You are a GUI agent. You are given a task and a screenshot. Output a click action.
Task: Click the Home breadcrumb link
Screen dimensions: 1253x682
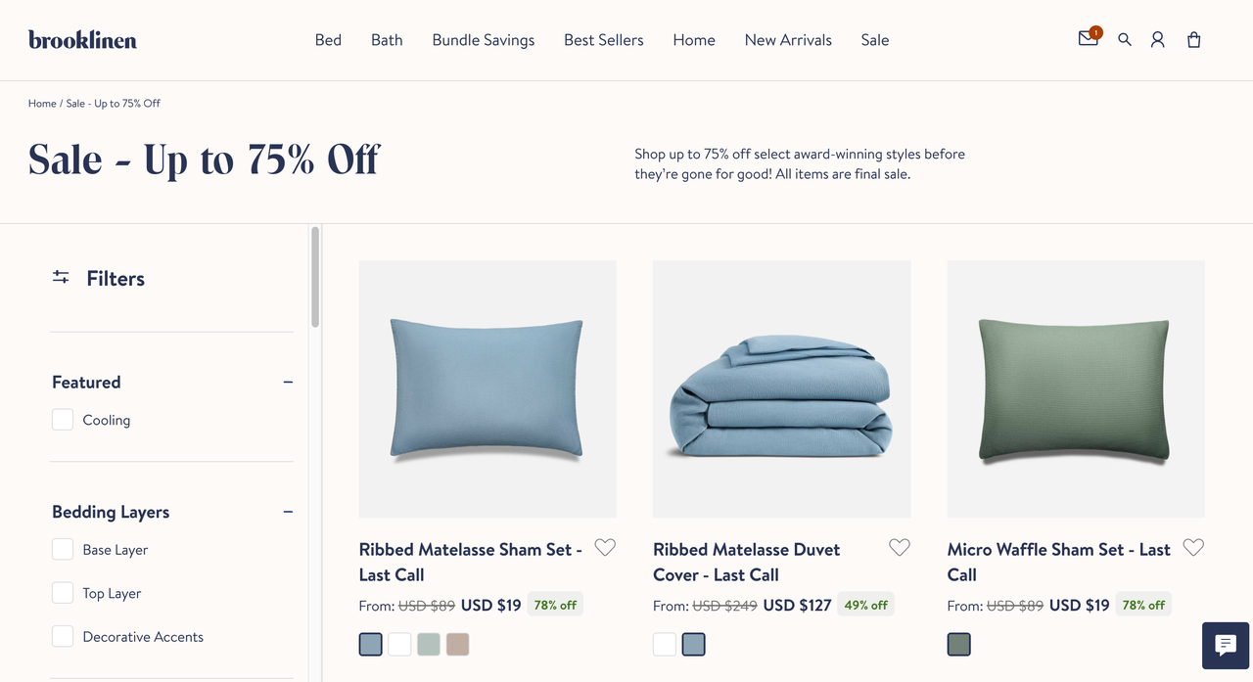pos(42,103)
